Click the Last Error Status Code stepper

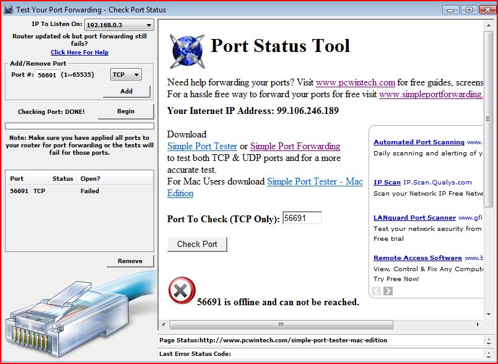tap(489, 354)
